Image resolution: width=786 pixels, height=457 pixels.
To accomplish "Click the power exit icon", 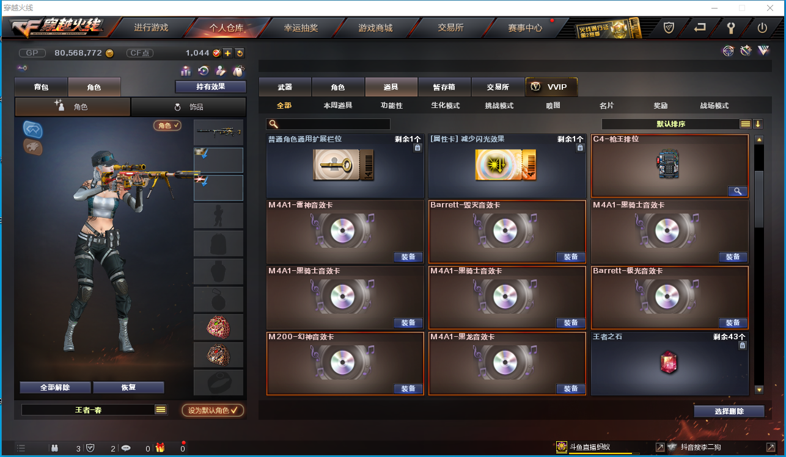I will point(762,27).
